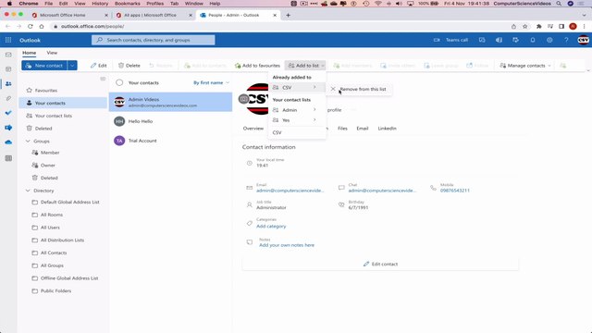Screen dimensions: 592x333
Task: Open a new Chrome tab
Action: click(x=288, y=15)
